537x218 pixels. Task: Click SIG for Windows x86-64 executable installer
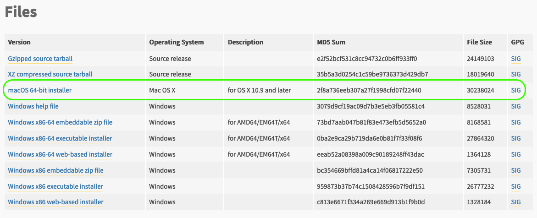(516, 138)
